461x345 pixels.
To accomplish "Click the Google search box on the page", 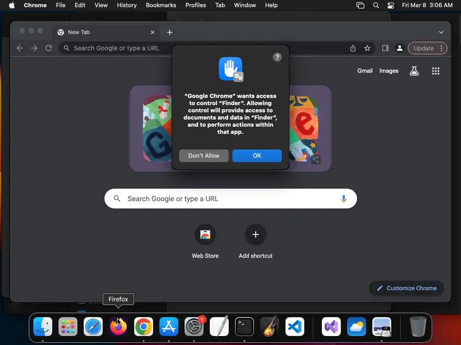I will coord(230,199).
